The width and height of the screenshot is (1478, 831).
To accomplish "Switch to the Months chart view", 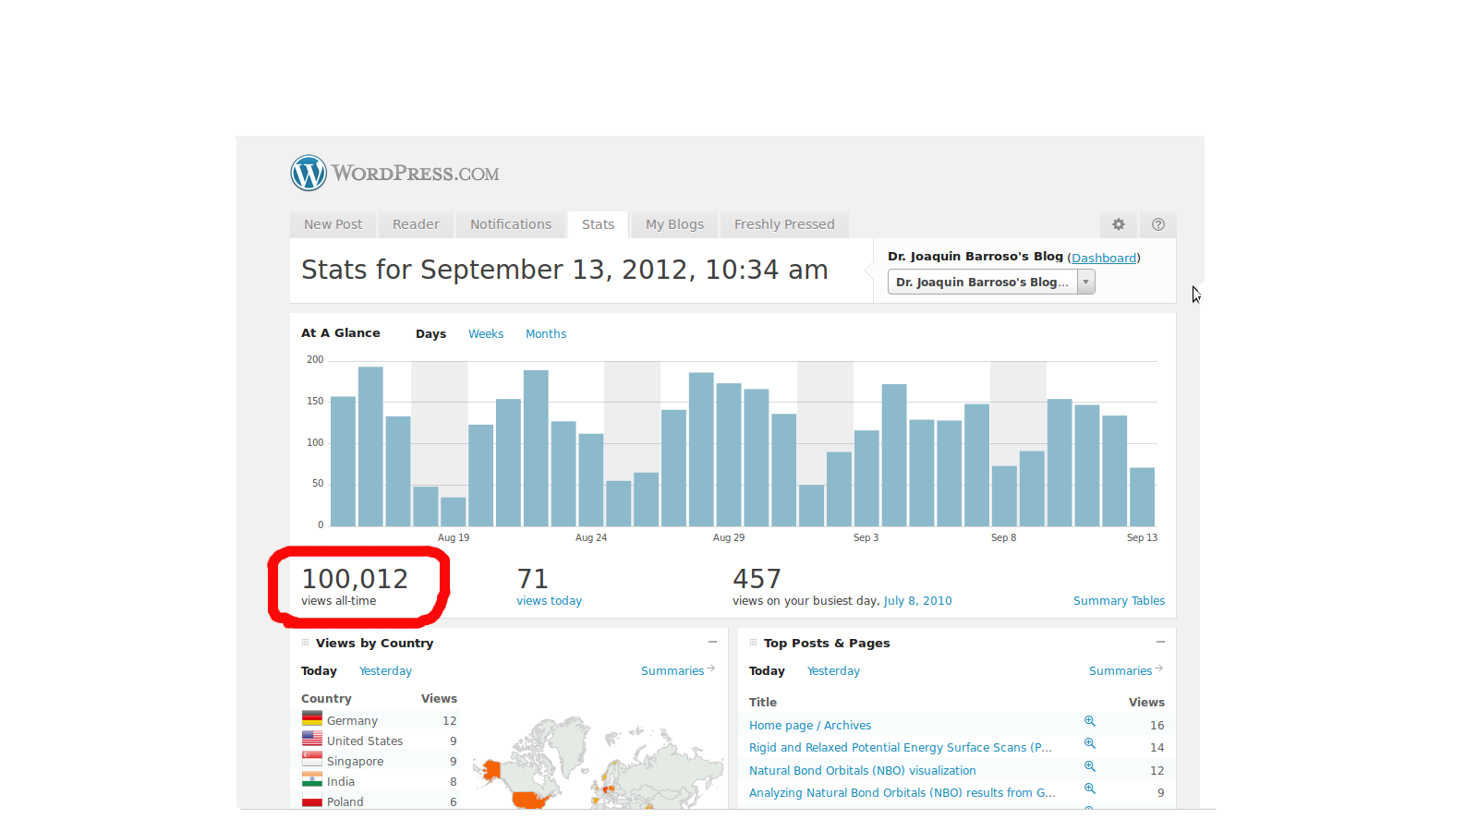I will (546, 334).
